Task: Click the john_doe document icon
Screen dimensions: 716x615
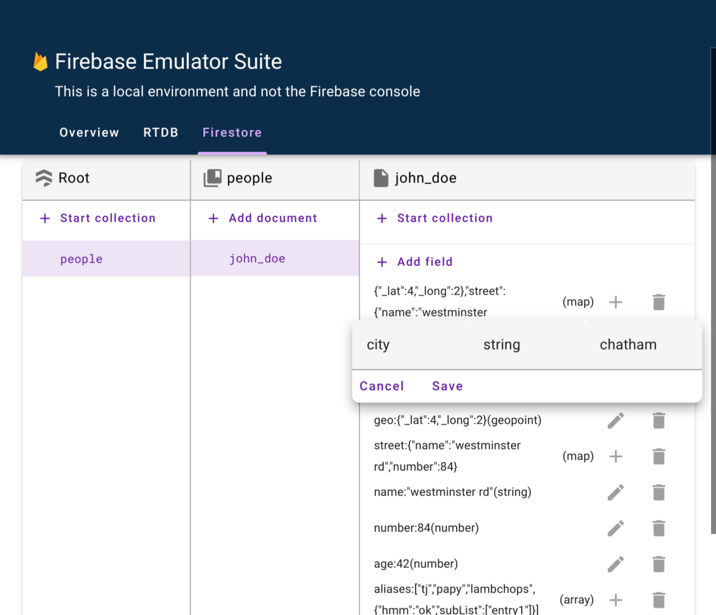Action: pos(381,178)
